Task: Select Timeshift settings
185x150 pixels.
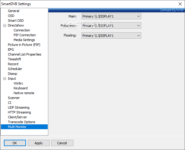Action: pyautogui.click(x=14, y=59)
